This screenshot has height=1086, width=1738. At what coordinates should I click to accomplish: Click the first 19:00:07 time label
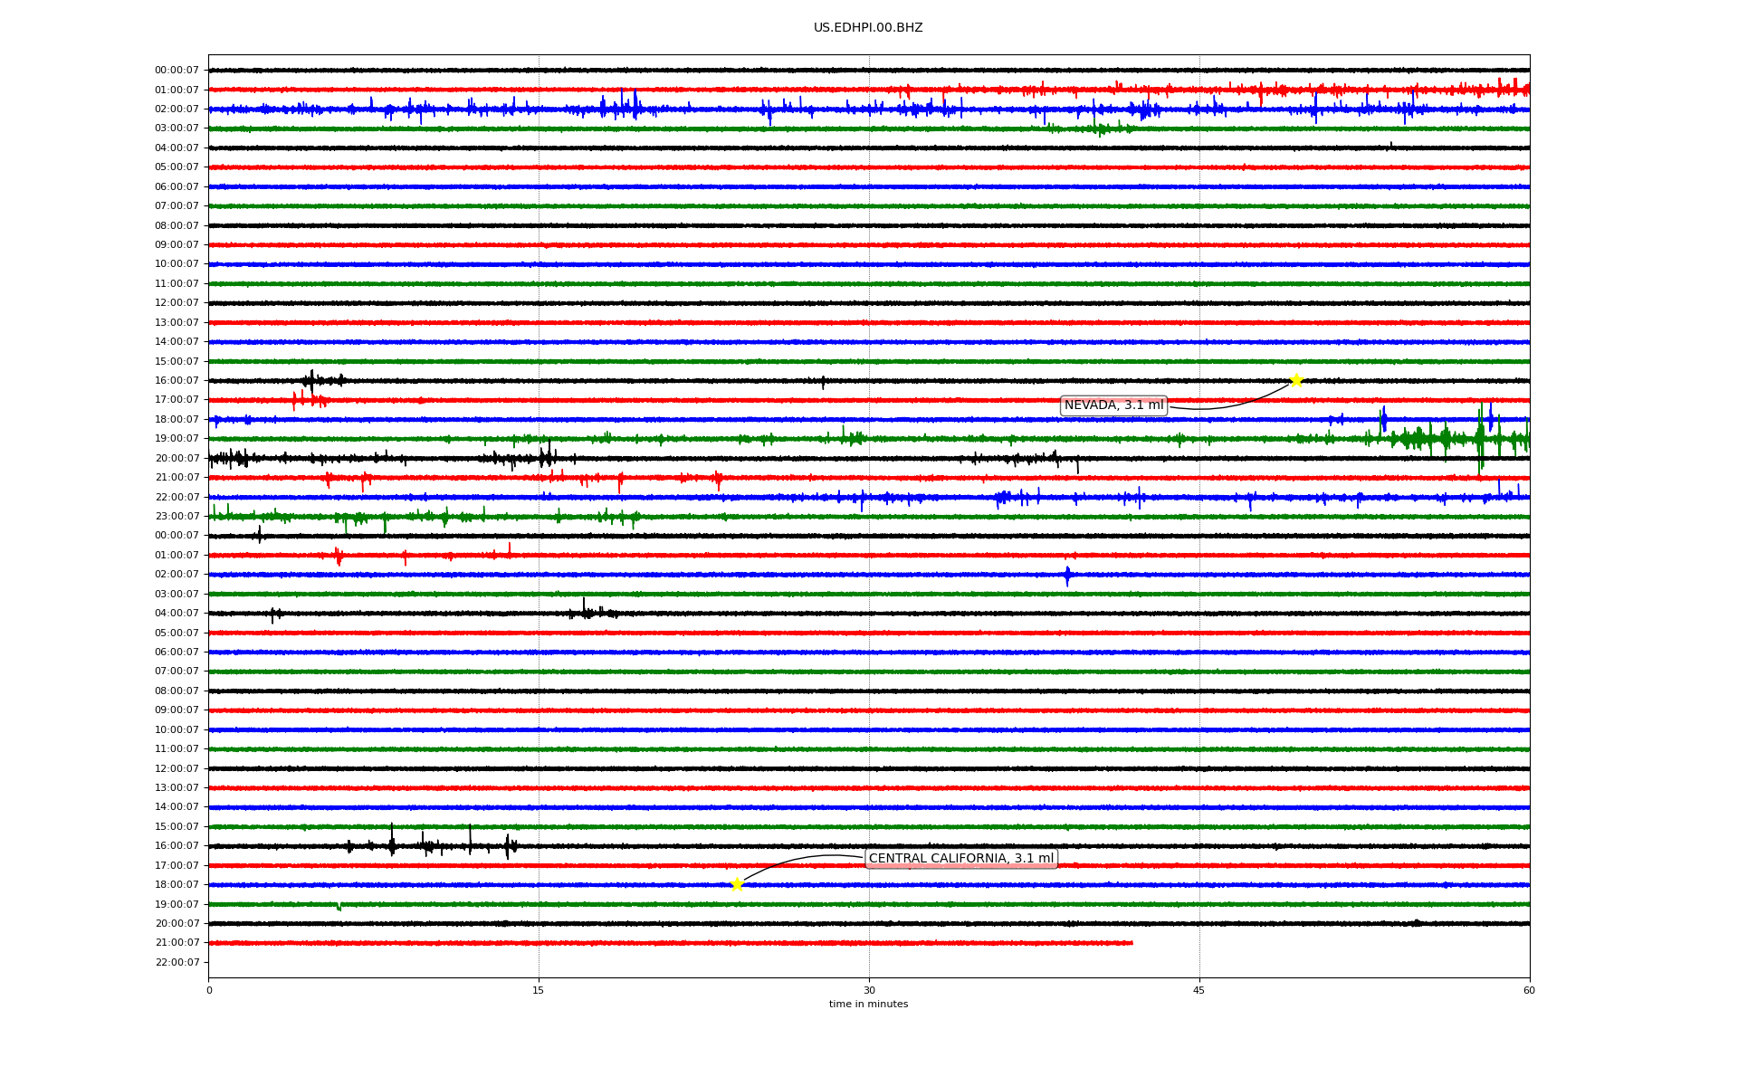(177, 439)
